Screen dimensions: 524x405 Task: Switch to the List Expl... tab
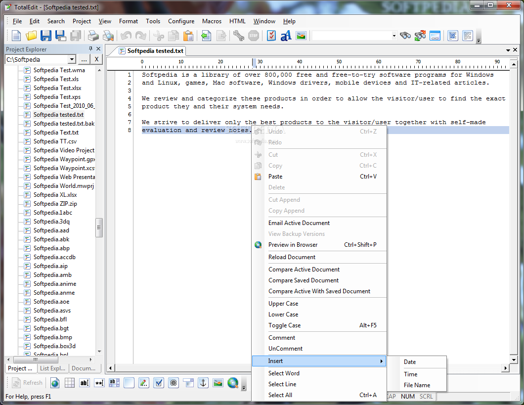point(52,368)
